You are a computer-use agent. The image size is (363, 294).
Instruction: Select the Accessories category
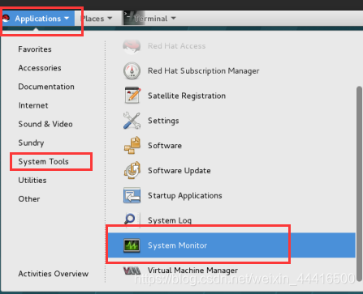click(x=40, y=68)
